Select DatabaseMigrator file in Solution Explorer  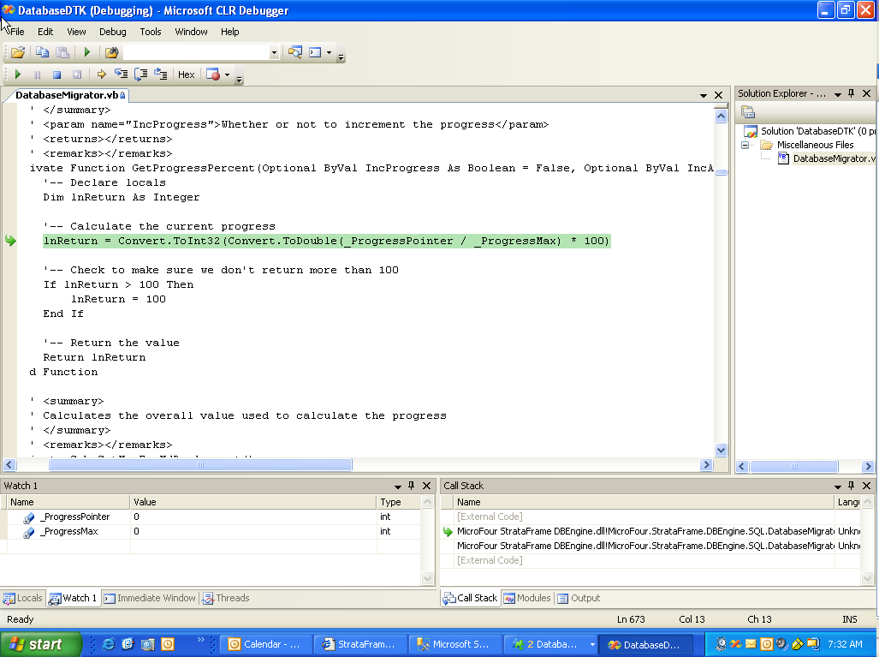(832, 158)
